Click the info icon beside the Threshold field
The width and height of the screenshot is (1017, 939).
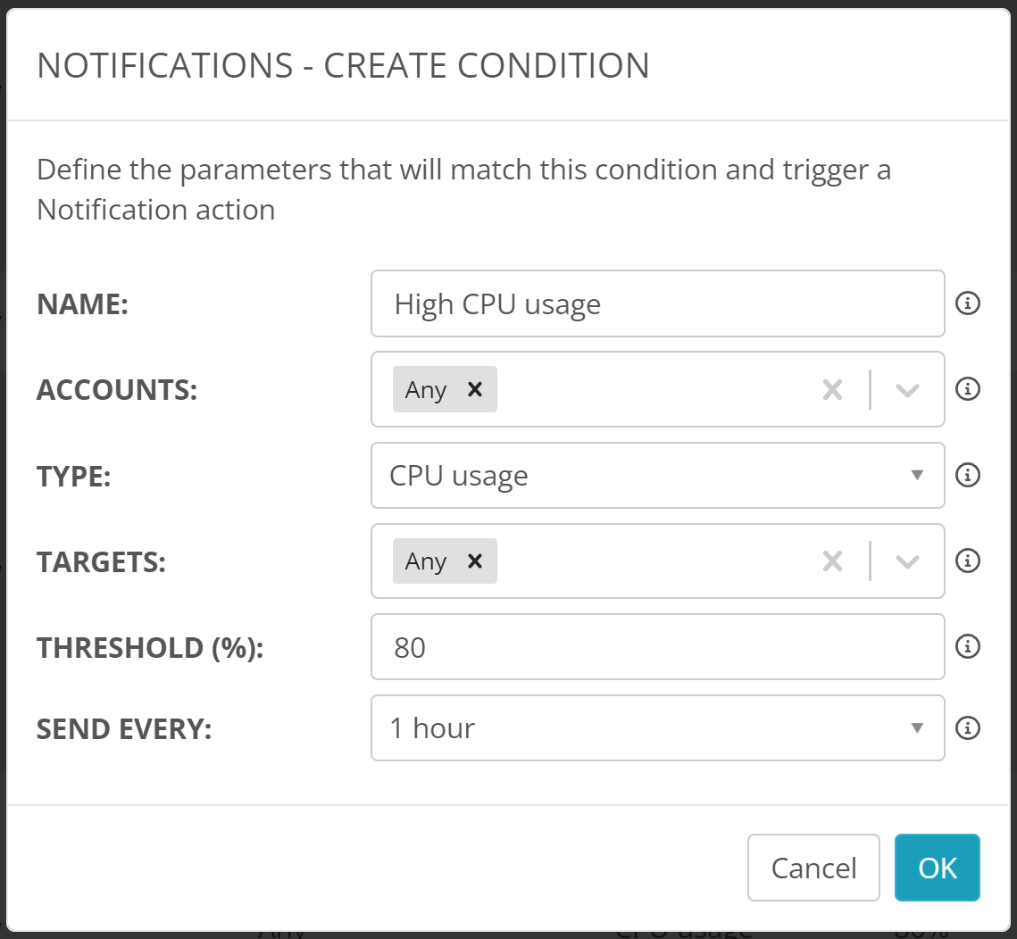[968, 646]
